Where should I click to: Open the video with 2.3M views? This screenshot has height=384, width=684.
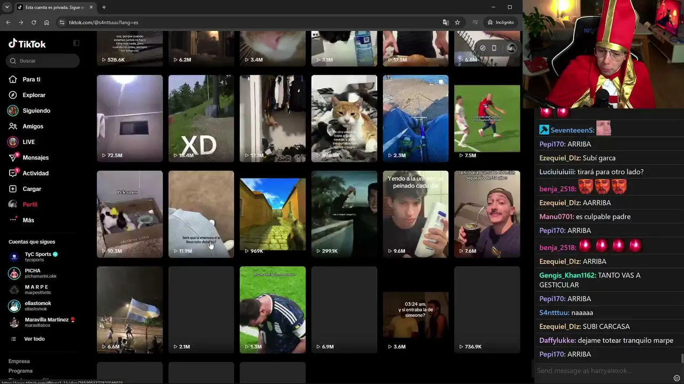416,118
